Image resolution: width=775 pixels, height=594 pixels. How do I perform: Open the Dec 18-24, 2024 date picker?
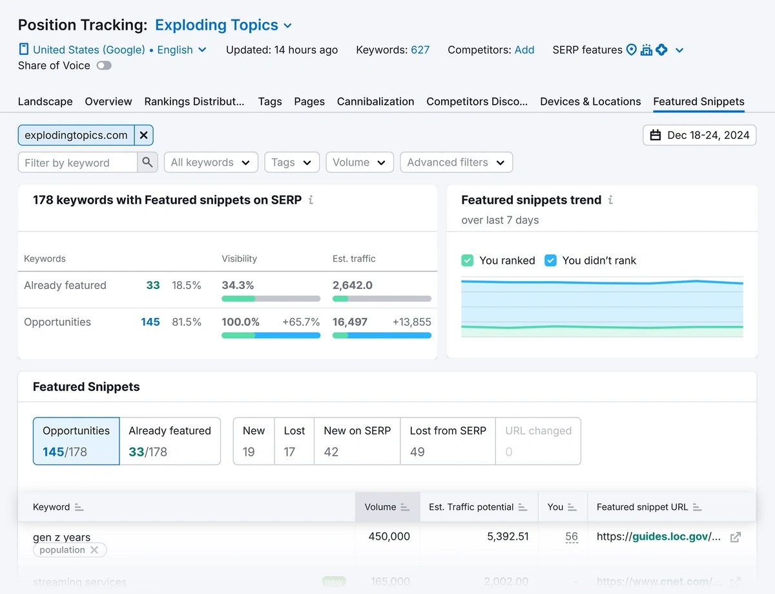(x=699, y=135)
